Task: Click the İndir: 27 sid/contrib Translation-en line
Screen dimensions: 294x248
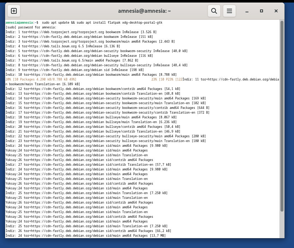Action: (x=88, y=165)
